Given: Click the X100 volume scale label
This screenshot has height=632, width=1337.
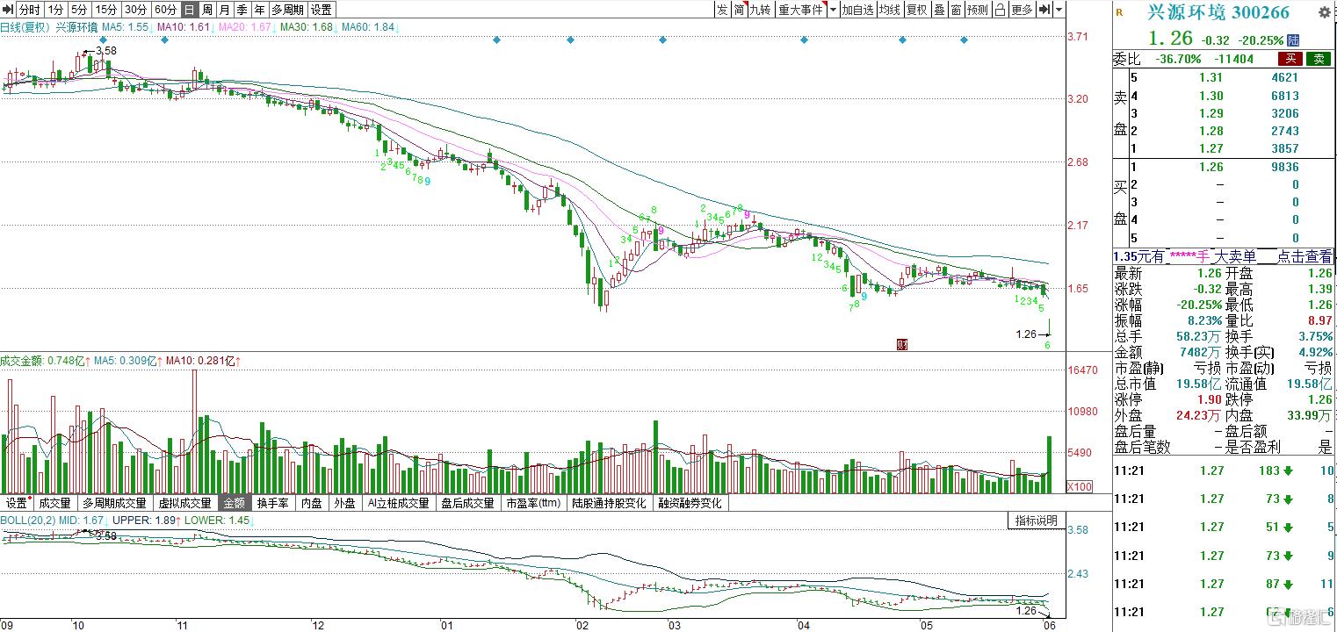Looking at the screenshot, I should [1079, 487].
